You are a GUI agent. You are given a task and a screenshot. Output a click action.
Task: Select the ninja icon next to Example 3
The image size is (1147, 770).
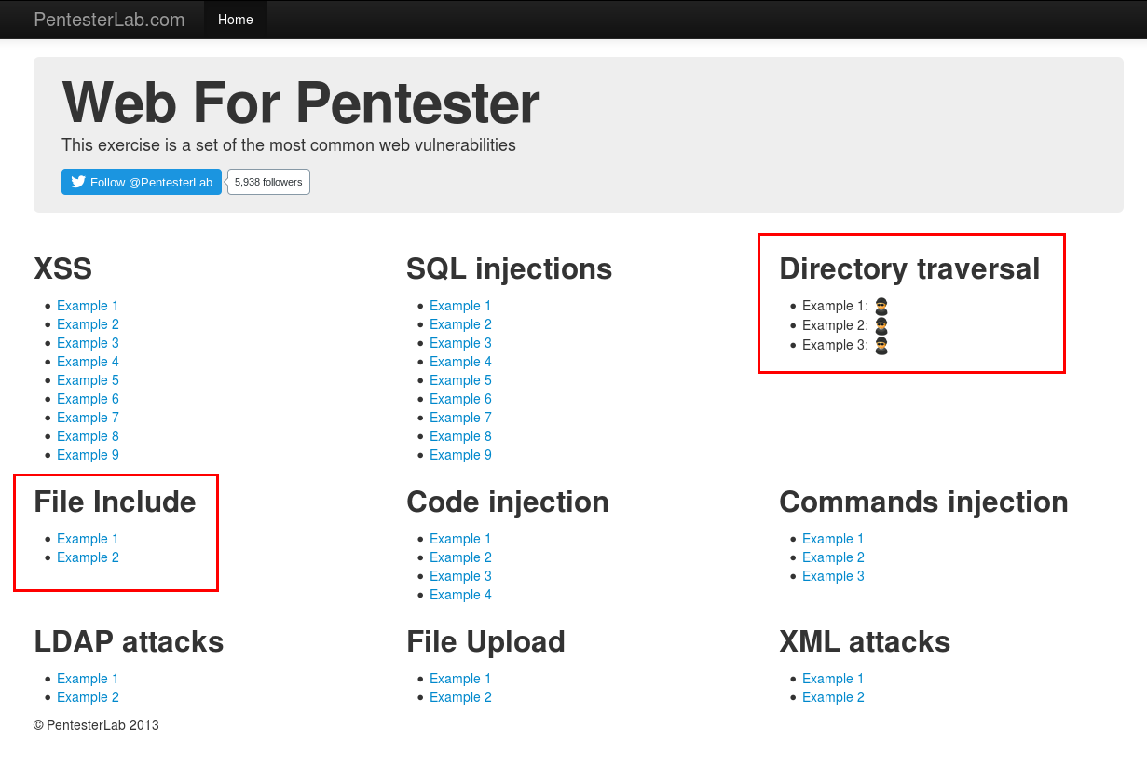tap(881, 344)
